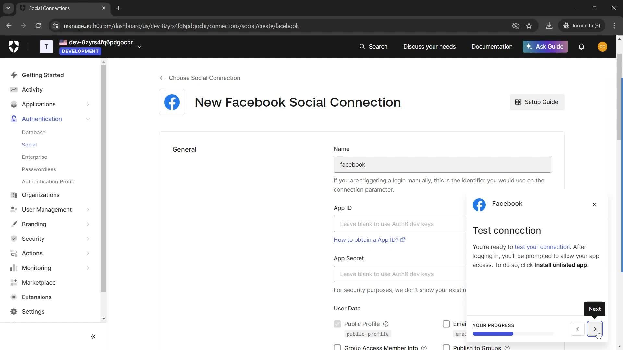
Task: Bookmark this page with star icon
Action: pos(529,26)
